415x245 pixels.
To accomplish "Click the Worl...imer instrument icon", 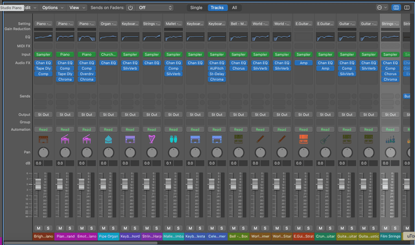I will pos(260,139).
